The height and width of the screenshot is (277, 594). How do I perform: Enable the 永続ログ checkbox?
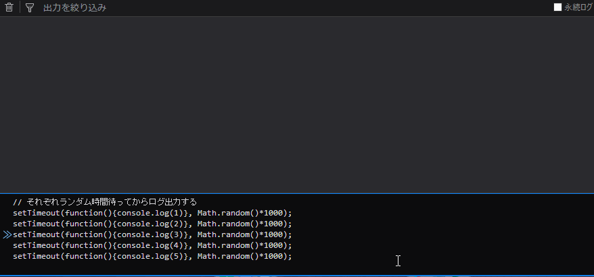[x=557, y=7]
